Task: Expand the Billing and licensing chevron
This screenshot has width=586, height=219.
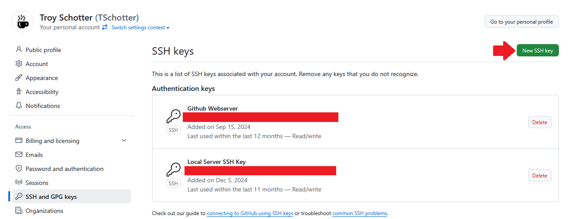Action: pyautogui.click(x=124, y=141)
